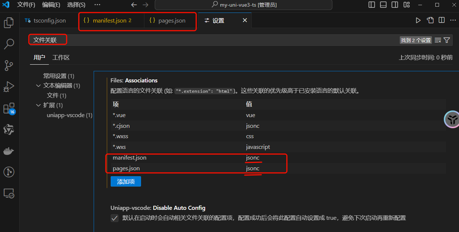Switch to tsconfig.json tab
The image size is (459, 232).
45,20
